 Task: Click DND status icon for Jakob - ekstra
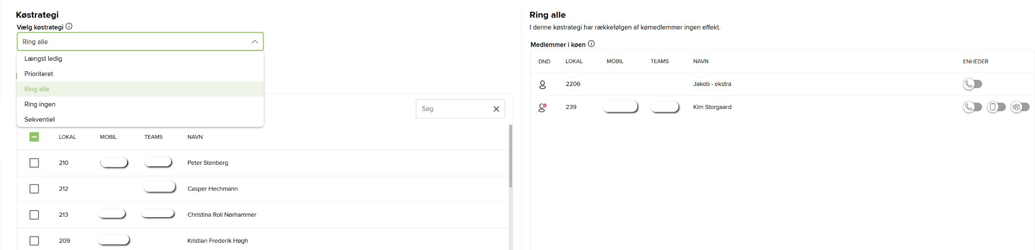point(542,84)
